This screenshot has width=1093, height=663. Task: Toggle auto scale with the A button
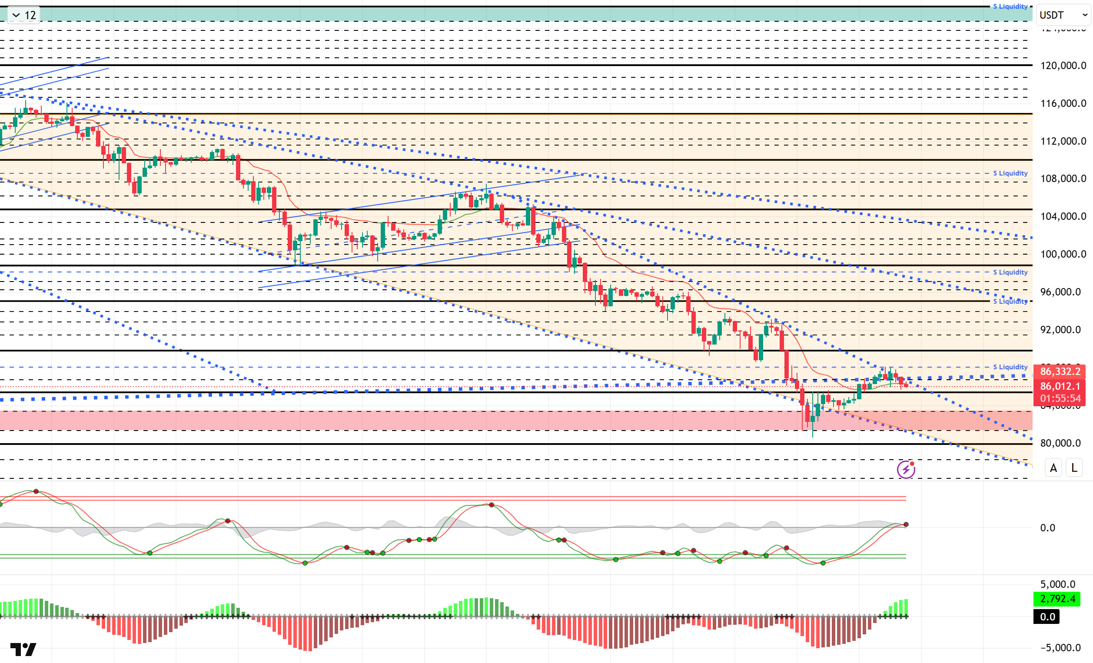click(x=1053, y=468)
